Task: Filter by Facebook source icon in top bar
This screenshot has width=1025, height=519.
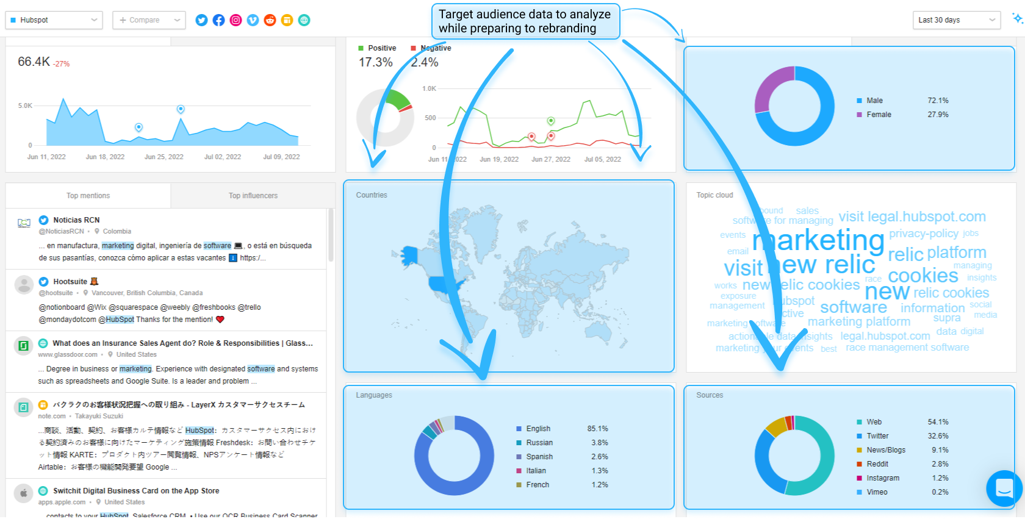Action: (x=218, y=20)
